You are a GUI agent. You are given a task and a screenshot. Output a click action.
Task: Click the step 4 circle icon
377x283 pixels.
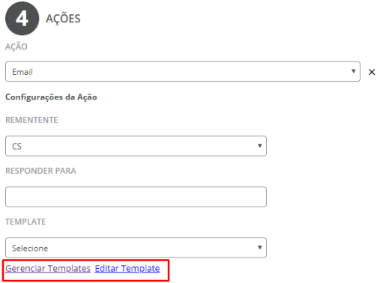[x=22, y=19]
